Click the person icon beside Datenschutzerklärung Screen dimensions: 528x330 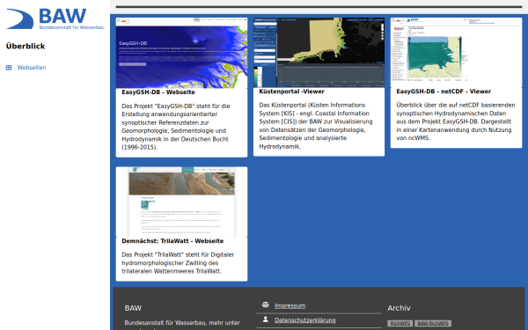click(x=266, y=319)
